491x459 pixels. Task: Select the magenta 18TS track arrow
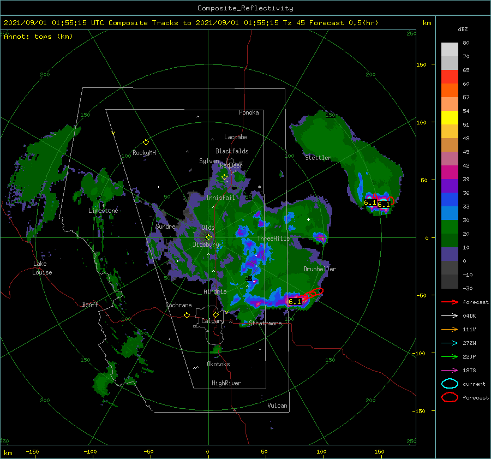point(450,371)
